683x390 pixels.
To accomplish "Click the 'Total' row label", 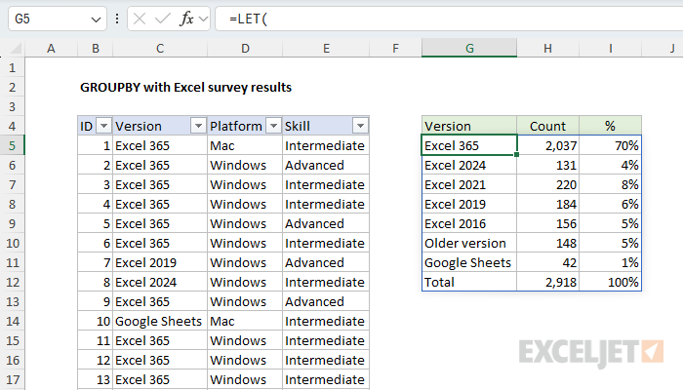I will (x=469, y=283).
